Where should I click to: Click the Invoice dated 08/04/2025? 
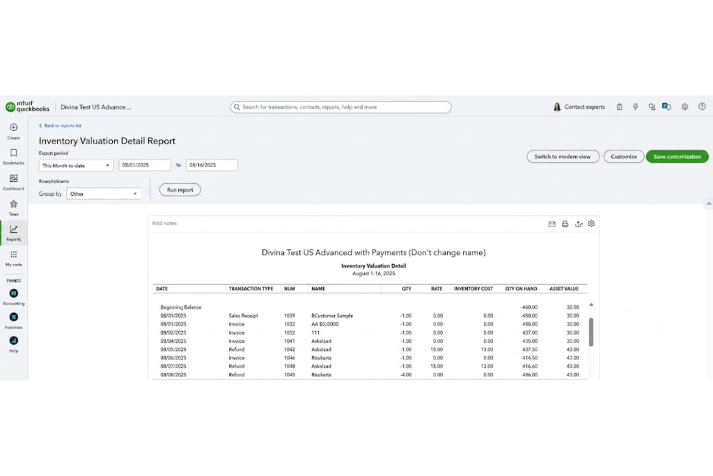[x=237, y=341]
